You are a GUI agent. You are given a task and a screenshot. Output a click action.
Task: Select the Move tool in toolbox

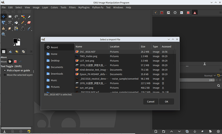(x=4, y=16)
